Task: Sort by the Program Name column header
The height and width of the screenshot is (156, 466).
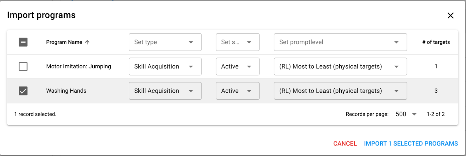Action: point(64,42)
